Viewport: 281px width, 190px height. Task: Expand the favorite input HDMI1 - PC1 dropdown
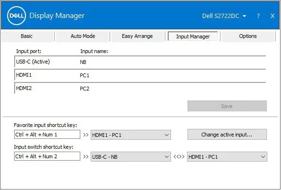coord(131,135)
